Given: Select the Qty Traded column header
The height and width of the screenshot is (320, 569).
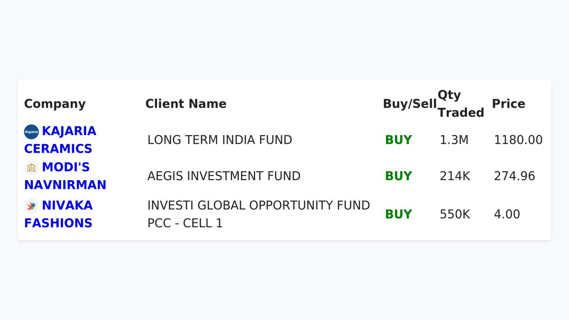Looking at the screenshot, I should pos(461,104).
